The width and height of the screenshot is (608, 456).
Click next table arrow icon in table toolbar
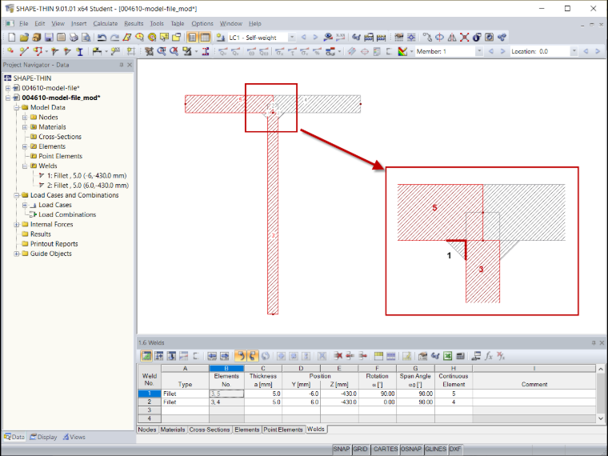[x=224, y=356]
